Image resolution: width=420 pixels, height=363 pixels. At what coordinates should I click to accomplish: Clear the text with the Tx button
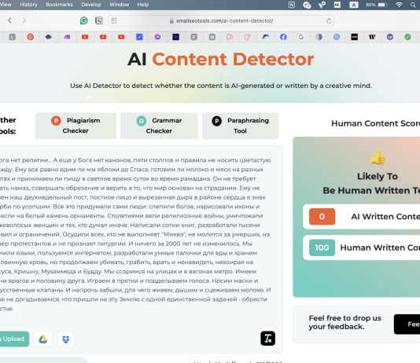click(267, 339)
